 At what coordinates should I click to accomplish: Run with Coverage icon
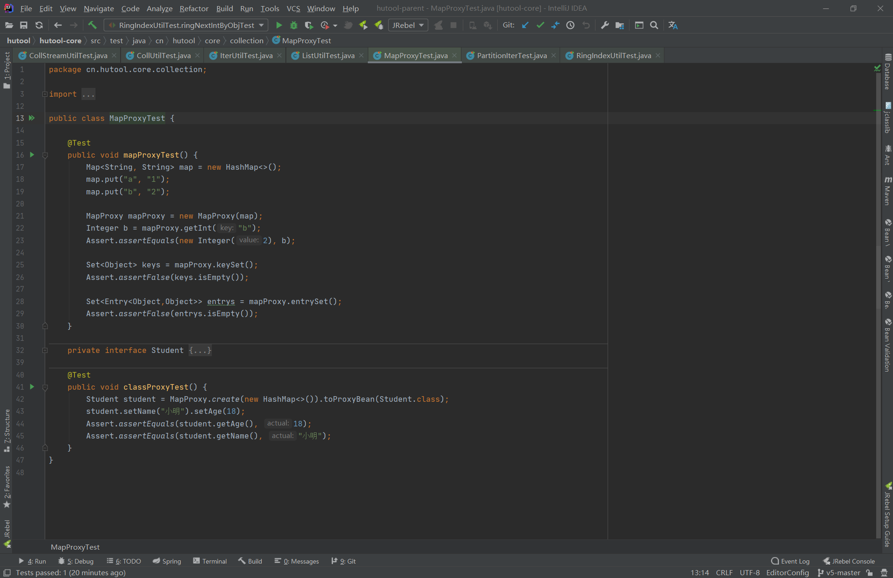point(309,25)
